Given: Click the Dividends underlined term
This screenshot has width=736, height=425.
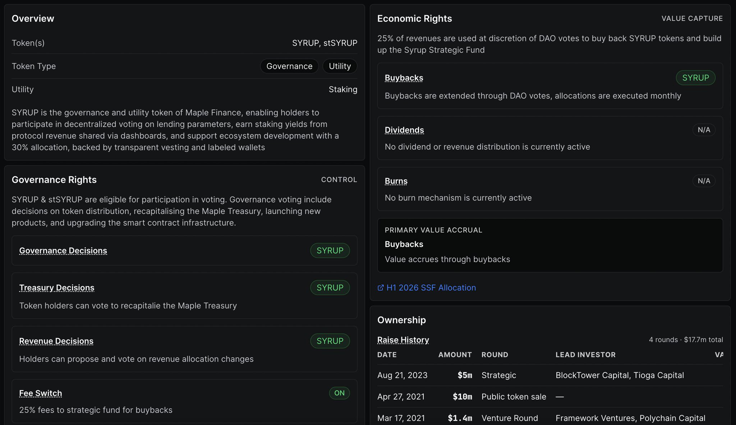Looking at the screenshot, I should click(404, 130).
